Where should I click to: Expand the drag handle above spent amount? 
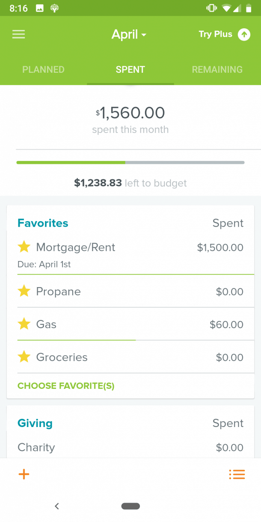[130, 87]
